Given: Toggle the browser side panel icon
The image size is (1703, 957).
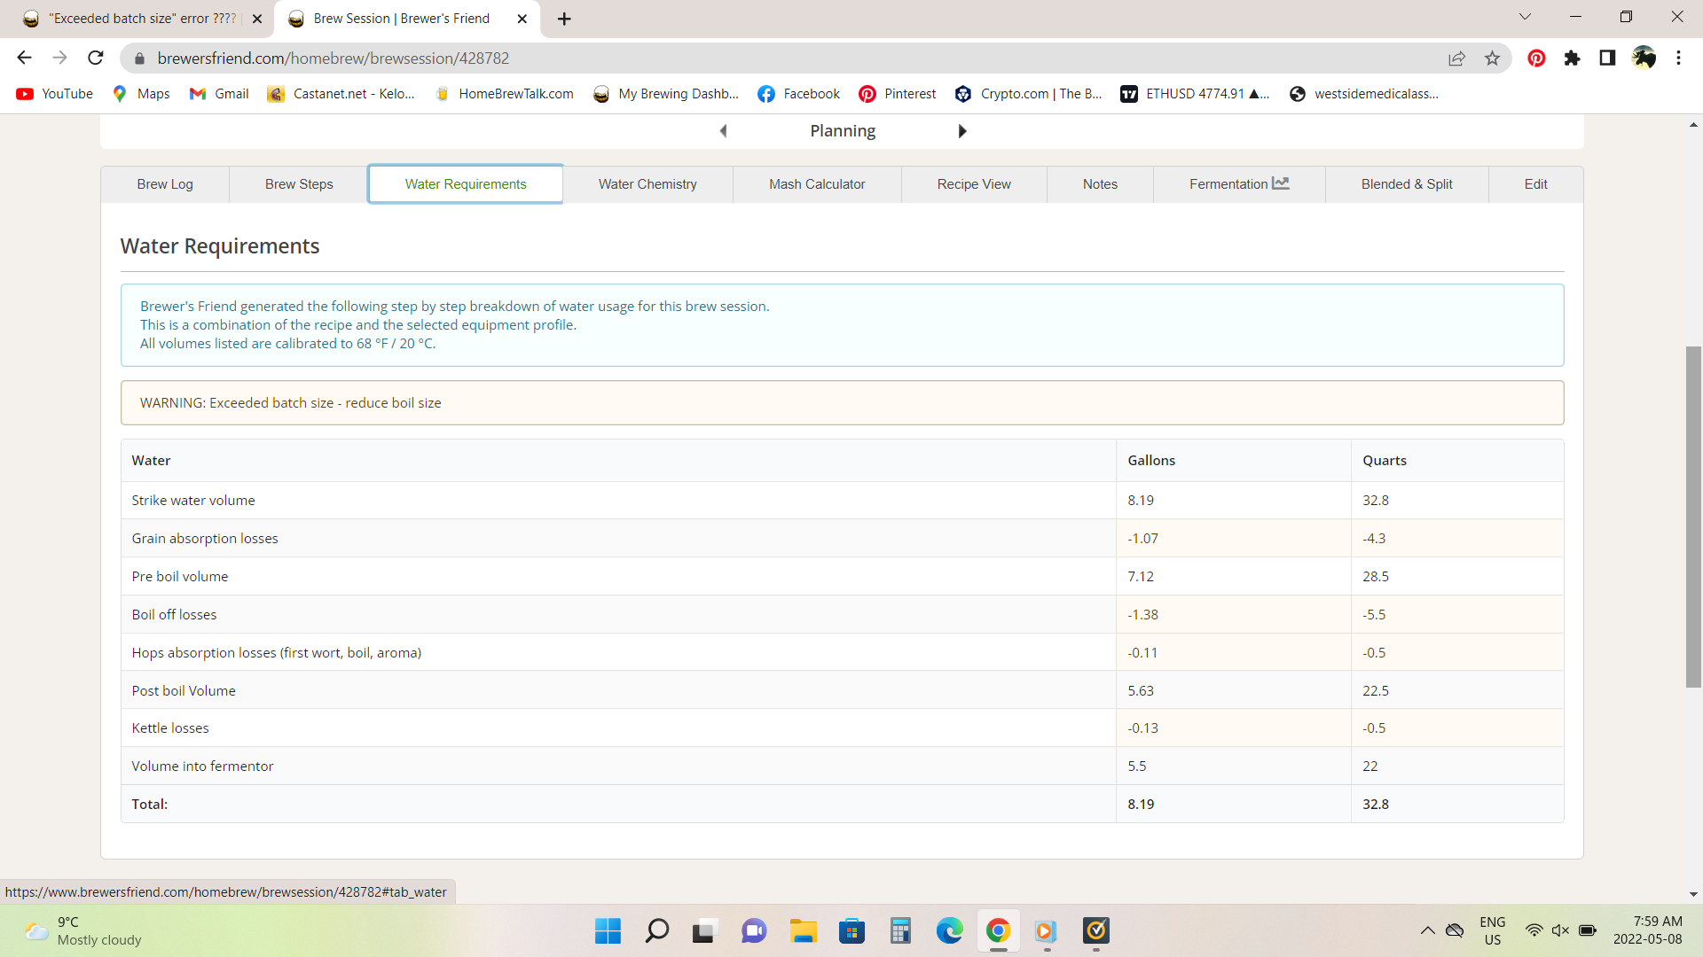Looking at the screenshot, I should coord(1607,58).
